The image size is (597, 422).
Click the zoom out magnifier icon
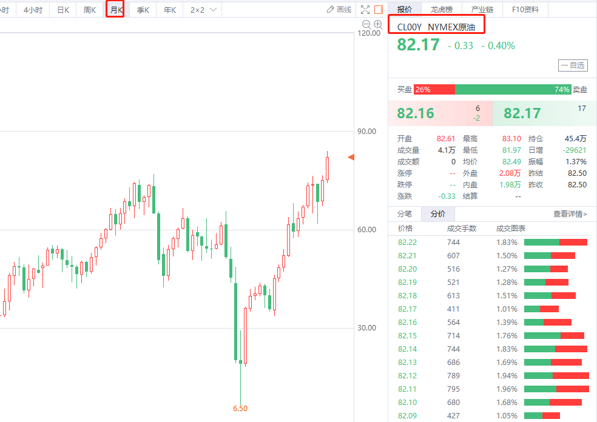pos(366,24)
